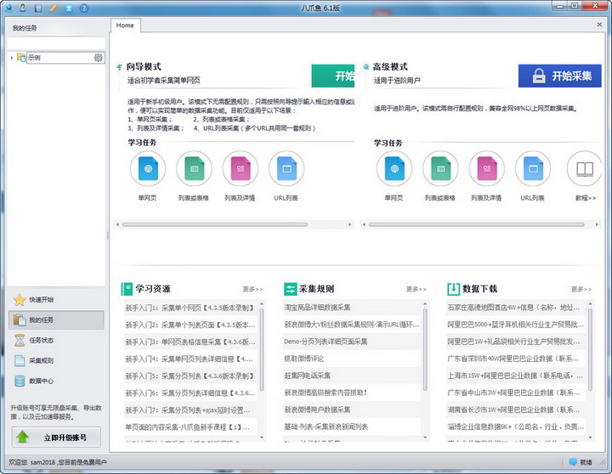Open 更多>> link for 学习资源

253,289
